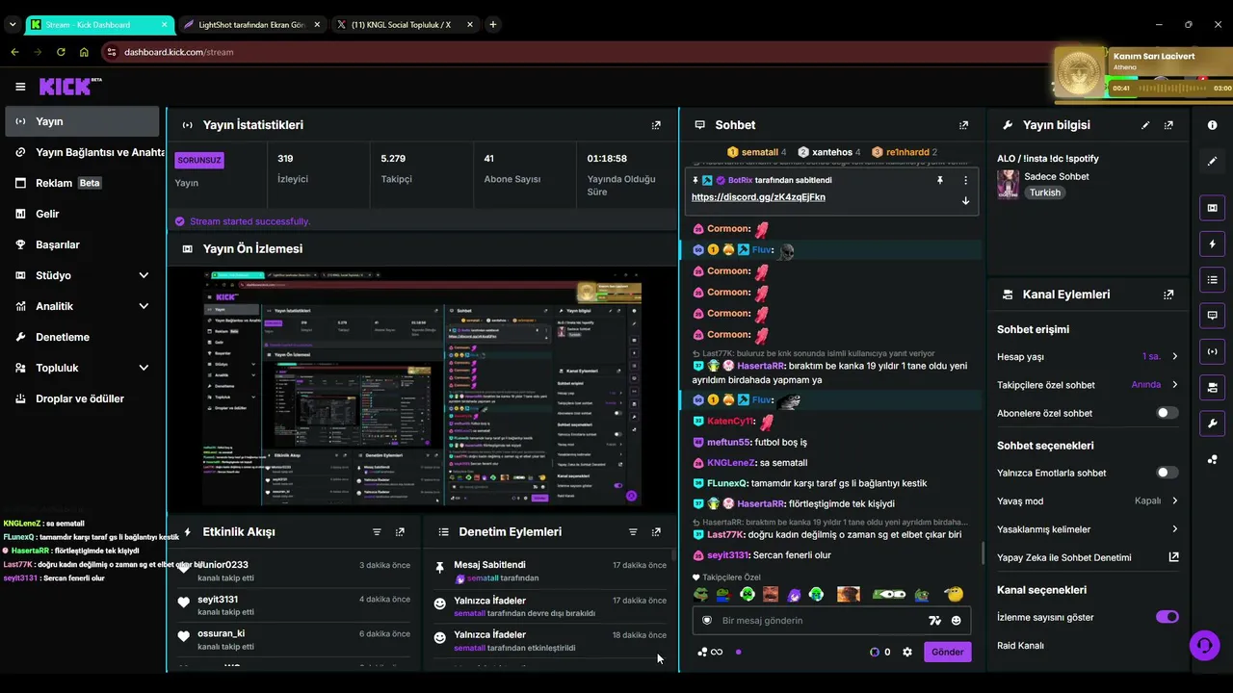Click the Gönder send button
Image resolution: width=1233 pixels, height=693 pixels.
pyautogui.click(x=947, y=652)
